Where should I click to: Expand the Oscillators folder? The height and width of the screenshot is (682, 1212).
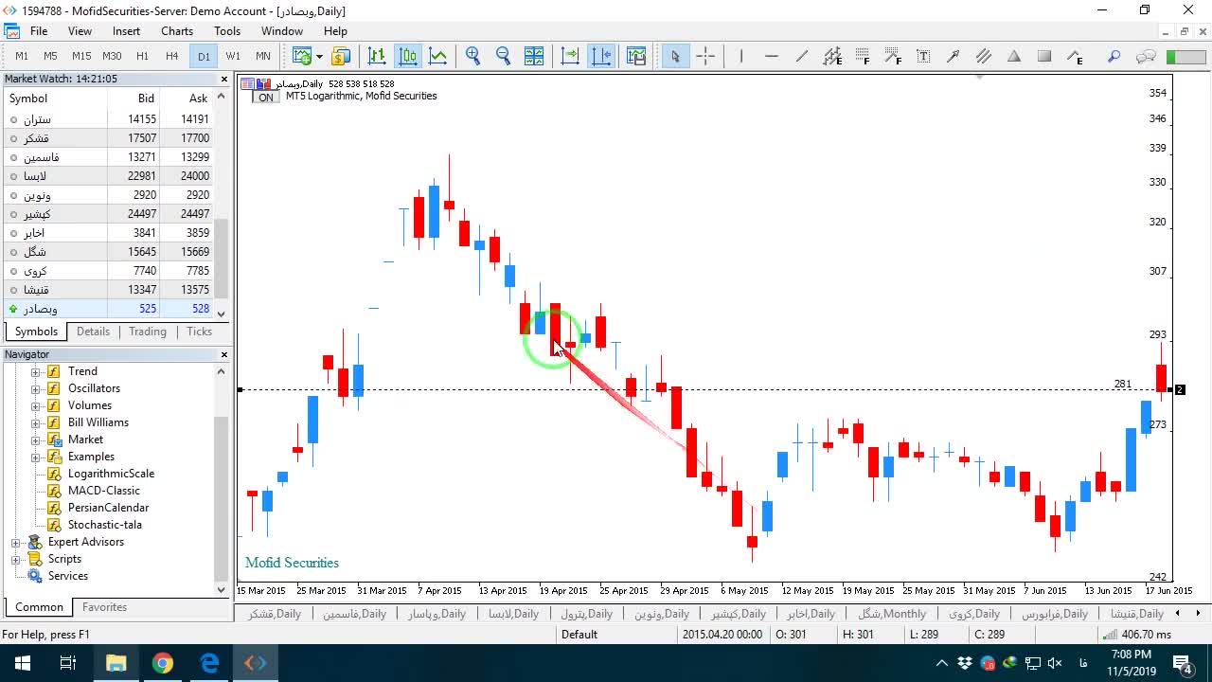click(36, 388)
